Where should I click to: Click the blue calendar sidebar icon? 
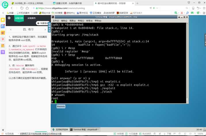pos(3,26)
